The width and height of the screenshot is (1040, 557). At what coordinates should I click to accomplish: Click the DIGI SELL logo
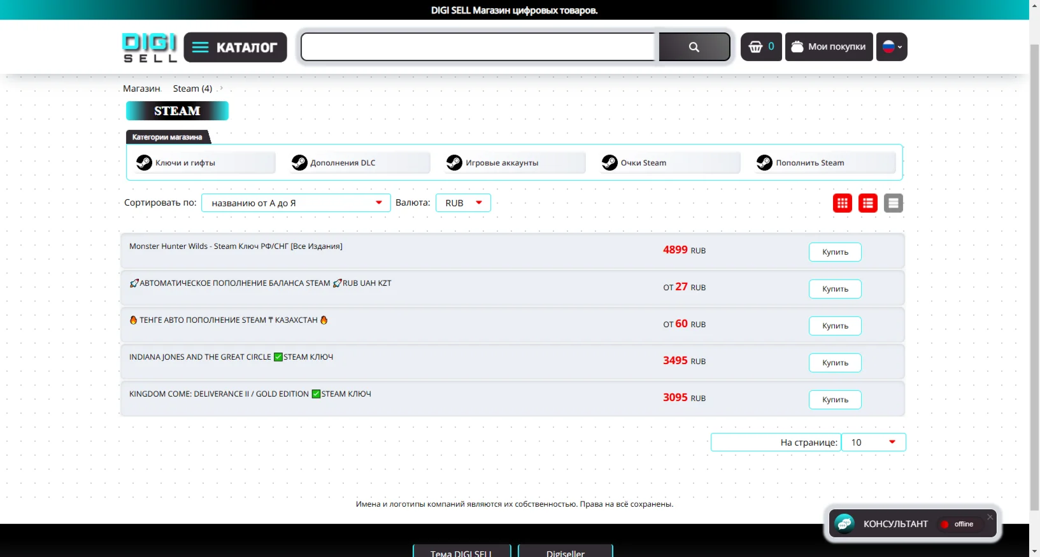(x=150, y=47)
